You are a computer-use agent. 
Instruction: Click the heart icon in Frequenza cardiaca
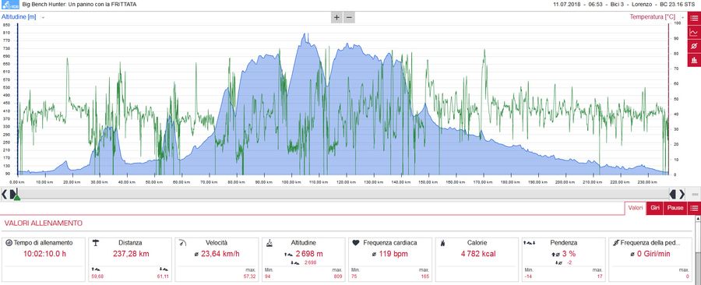pos(356,243)
